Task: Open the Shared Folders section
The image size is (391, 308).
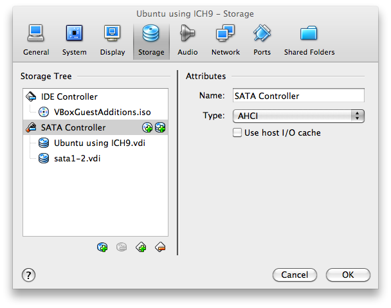Action: coord(309,40)
